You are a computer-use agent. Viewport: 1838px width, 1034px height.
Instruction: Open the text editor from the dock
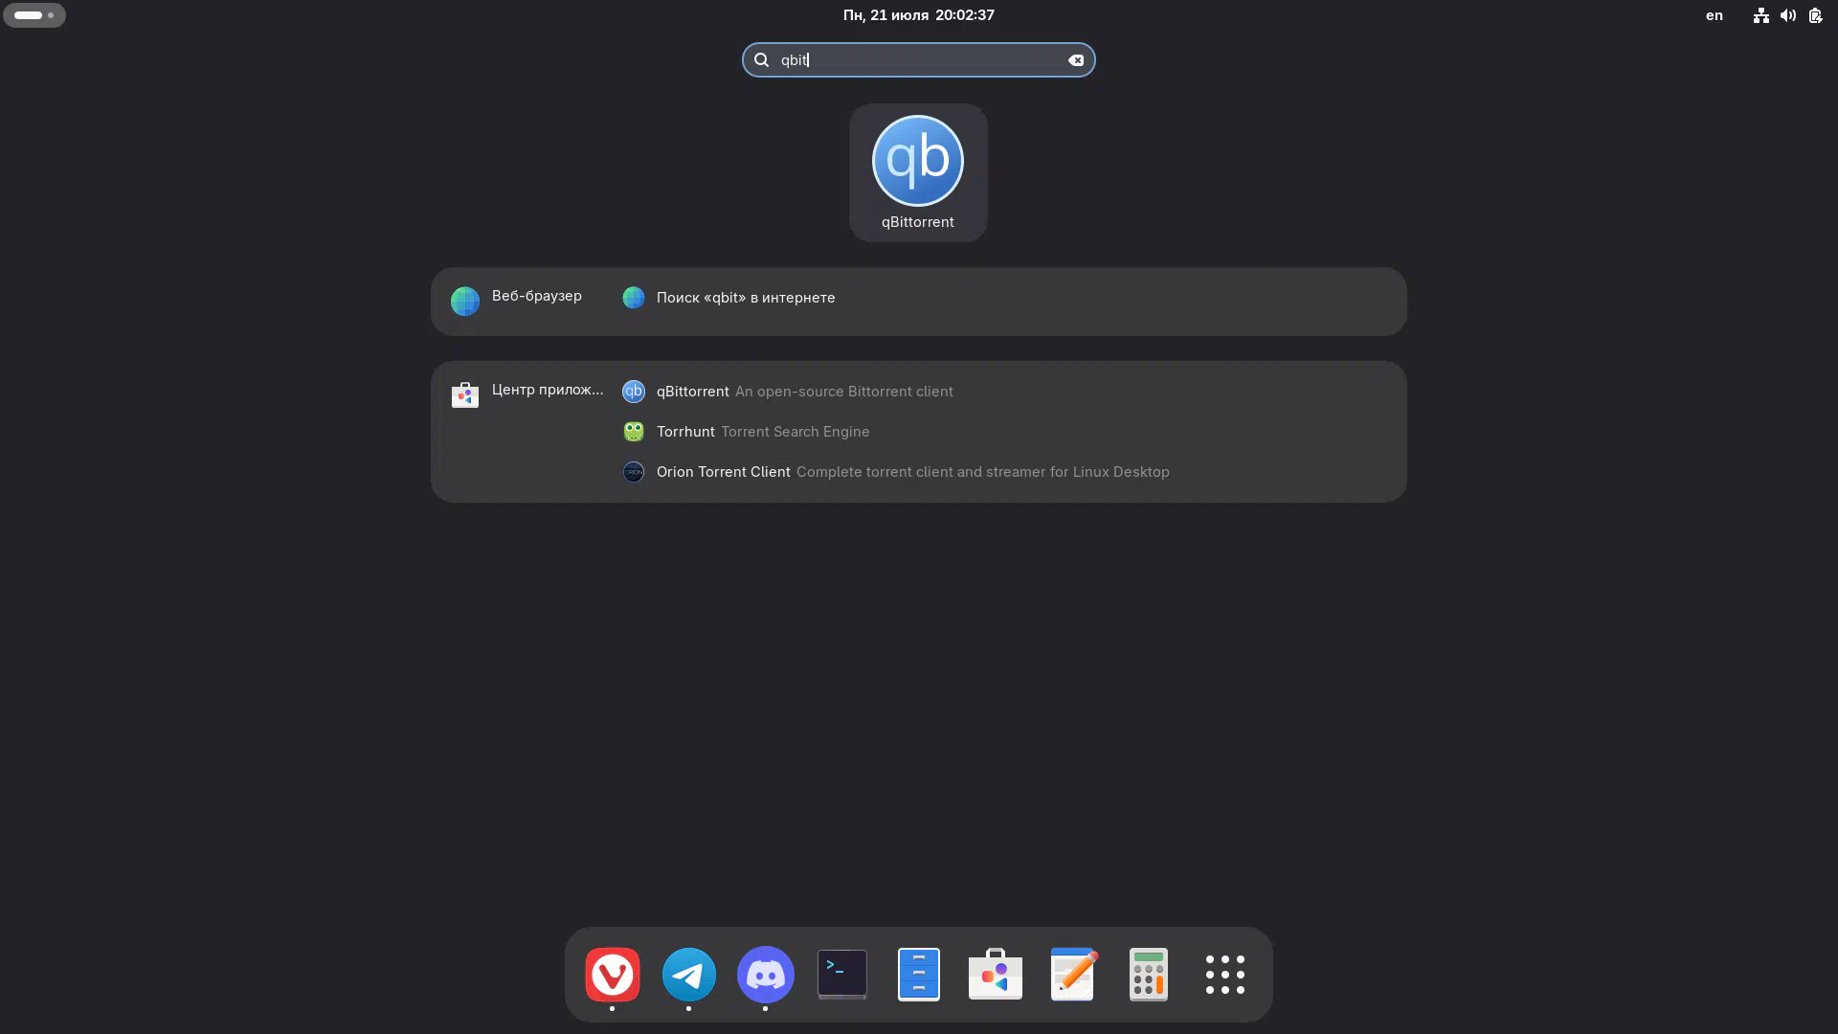pos(1072,975)
